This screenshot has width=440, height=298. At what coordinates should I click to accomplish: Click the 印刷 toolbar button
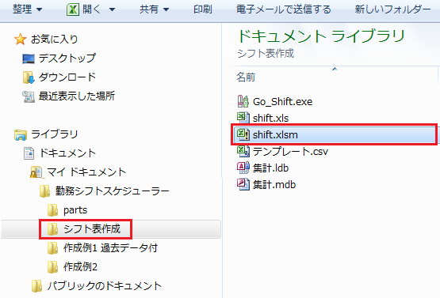coord(203,9)
